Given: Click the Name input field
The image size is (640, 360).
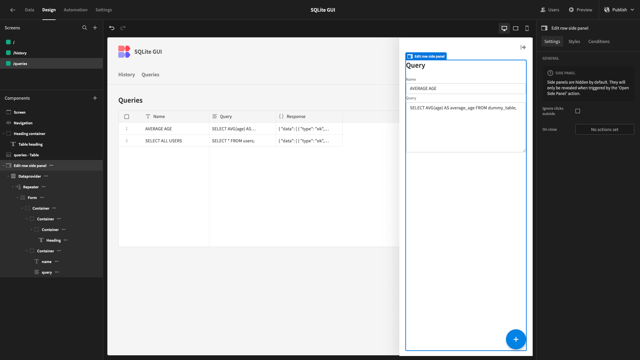Looking at the screenshot, I should [466, 89].
